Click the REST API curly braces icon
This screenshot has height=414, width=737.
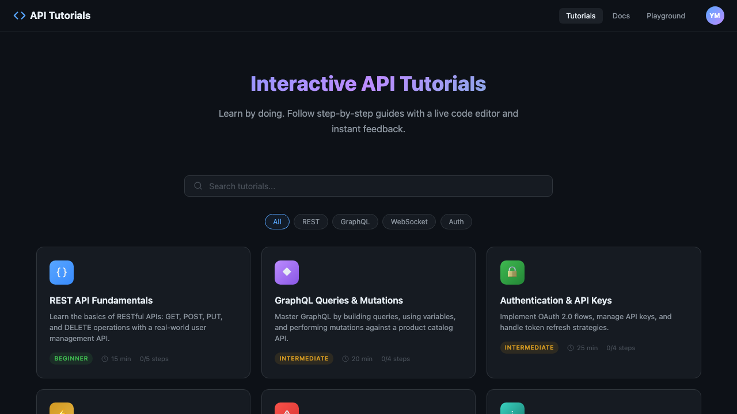pyautogui.click(x=62, y=273)
